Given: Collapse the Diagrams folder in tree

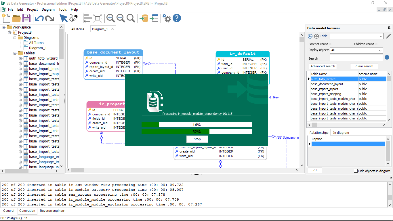Looking at the screenshot, I should 15,38.
